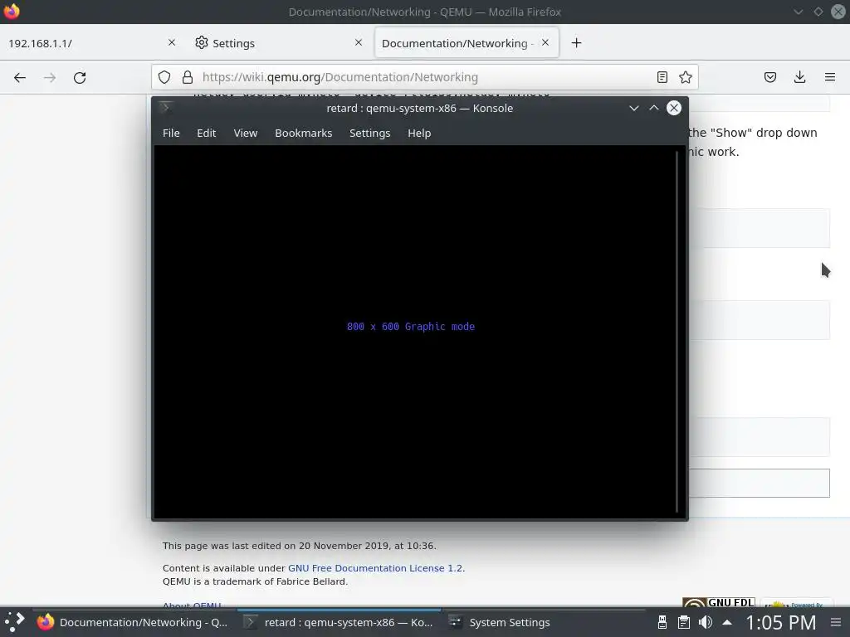The height and width of the screenshot is (637, 850).
Task: Click the Konsole title bar window icon
Action: point(165,107)
